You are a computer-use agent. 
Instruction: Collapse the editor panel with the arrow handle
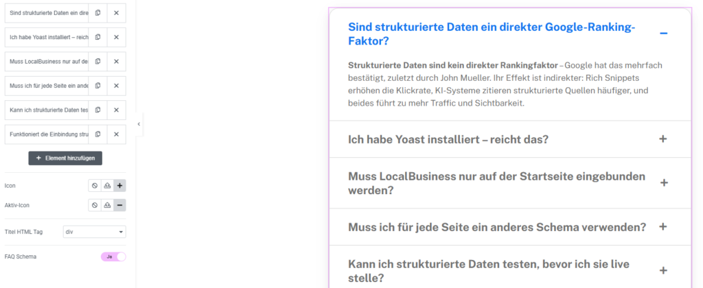point(139,124)
